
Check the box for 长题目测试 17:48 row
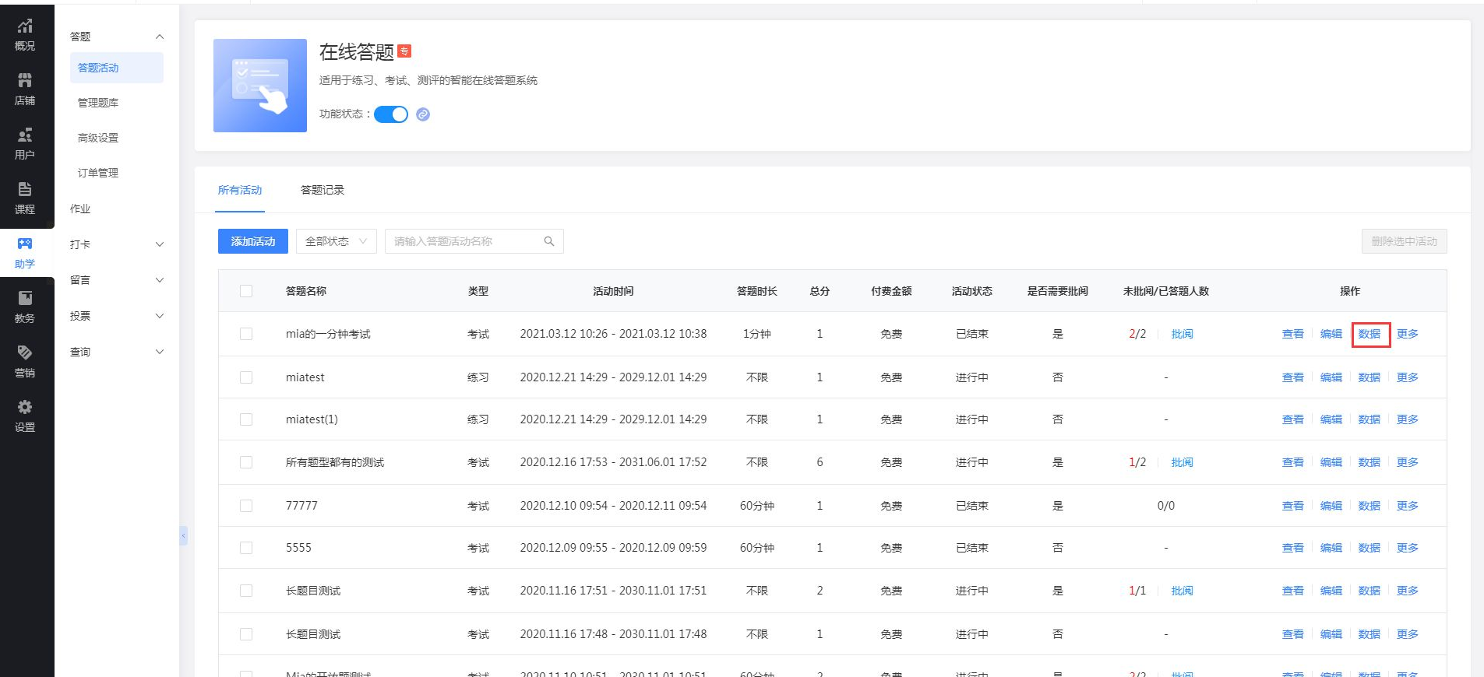(246, 634)
